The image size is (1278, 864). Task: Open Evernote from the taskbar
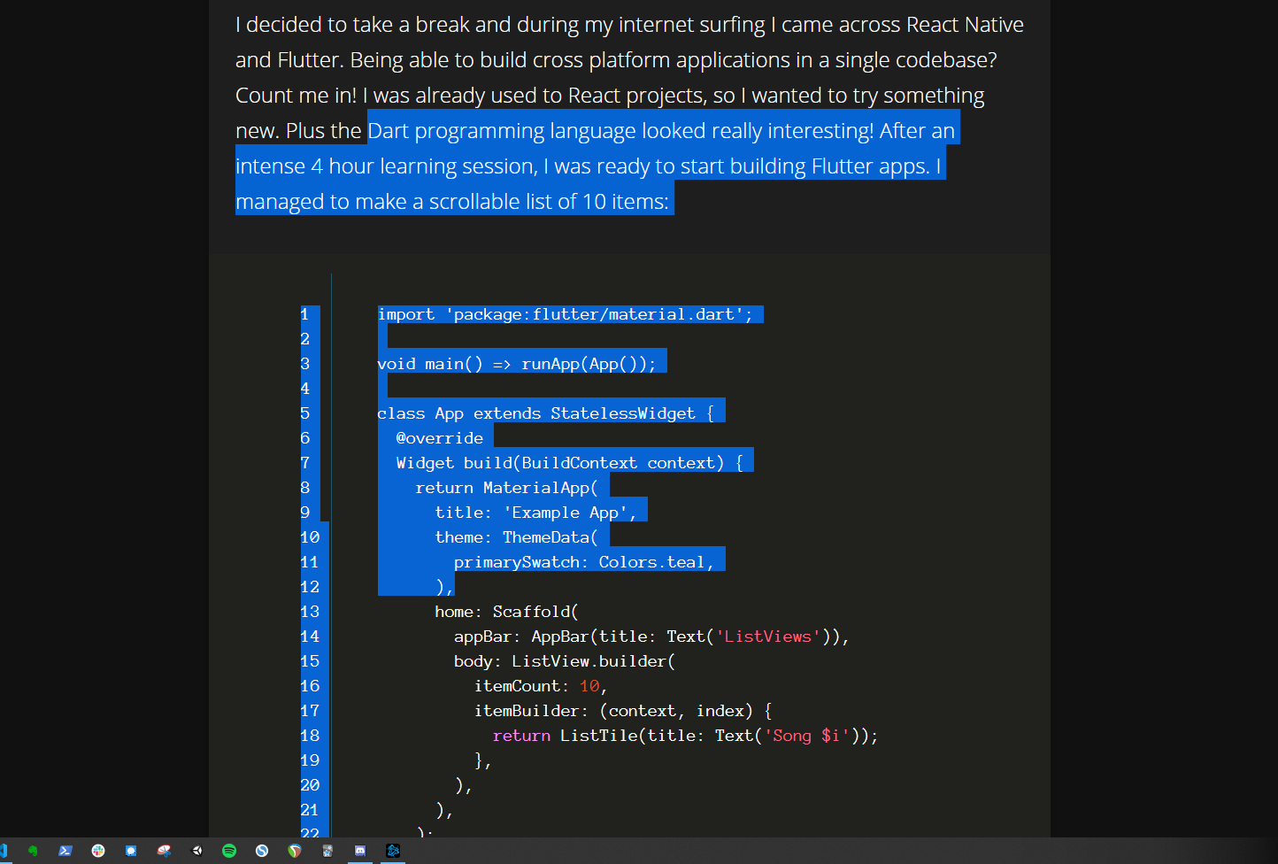click(x=33, y=851)
